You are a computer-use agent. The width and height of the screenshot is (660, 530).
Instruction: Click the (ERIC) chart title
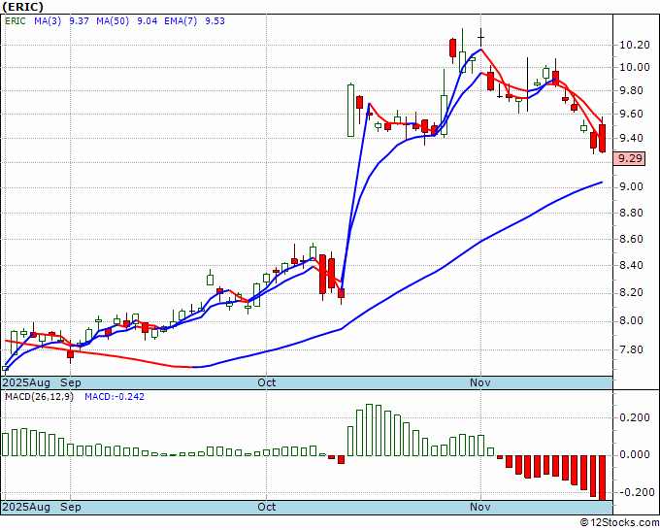click(x=22, y=7)
